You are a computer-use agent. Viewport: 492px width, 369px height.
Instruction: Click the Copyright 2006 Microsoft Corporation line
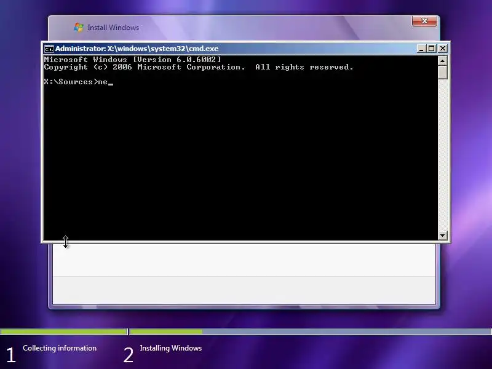click(199, 67)
